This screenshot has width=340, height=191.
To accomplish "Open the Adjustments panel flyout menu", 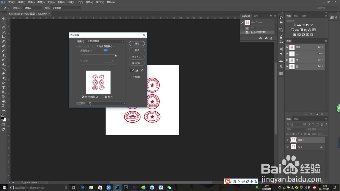I will point(326,16).
